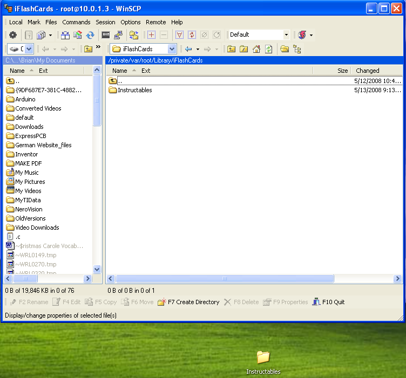Expand more local toolbar buttons chevron

98,47
